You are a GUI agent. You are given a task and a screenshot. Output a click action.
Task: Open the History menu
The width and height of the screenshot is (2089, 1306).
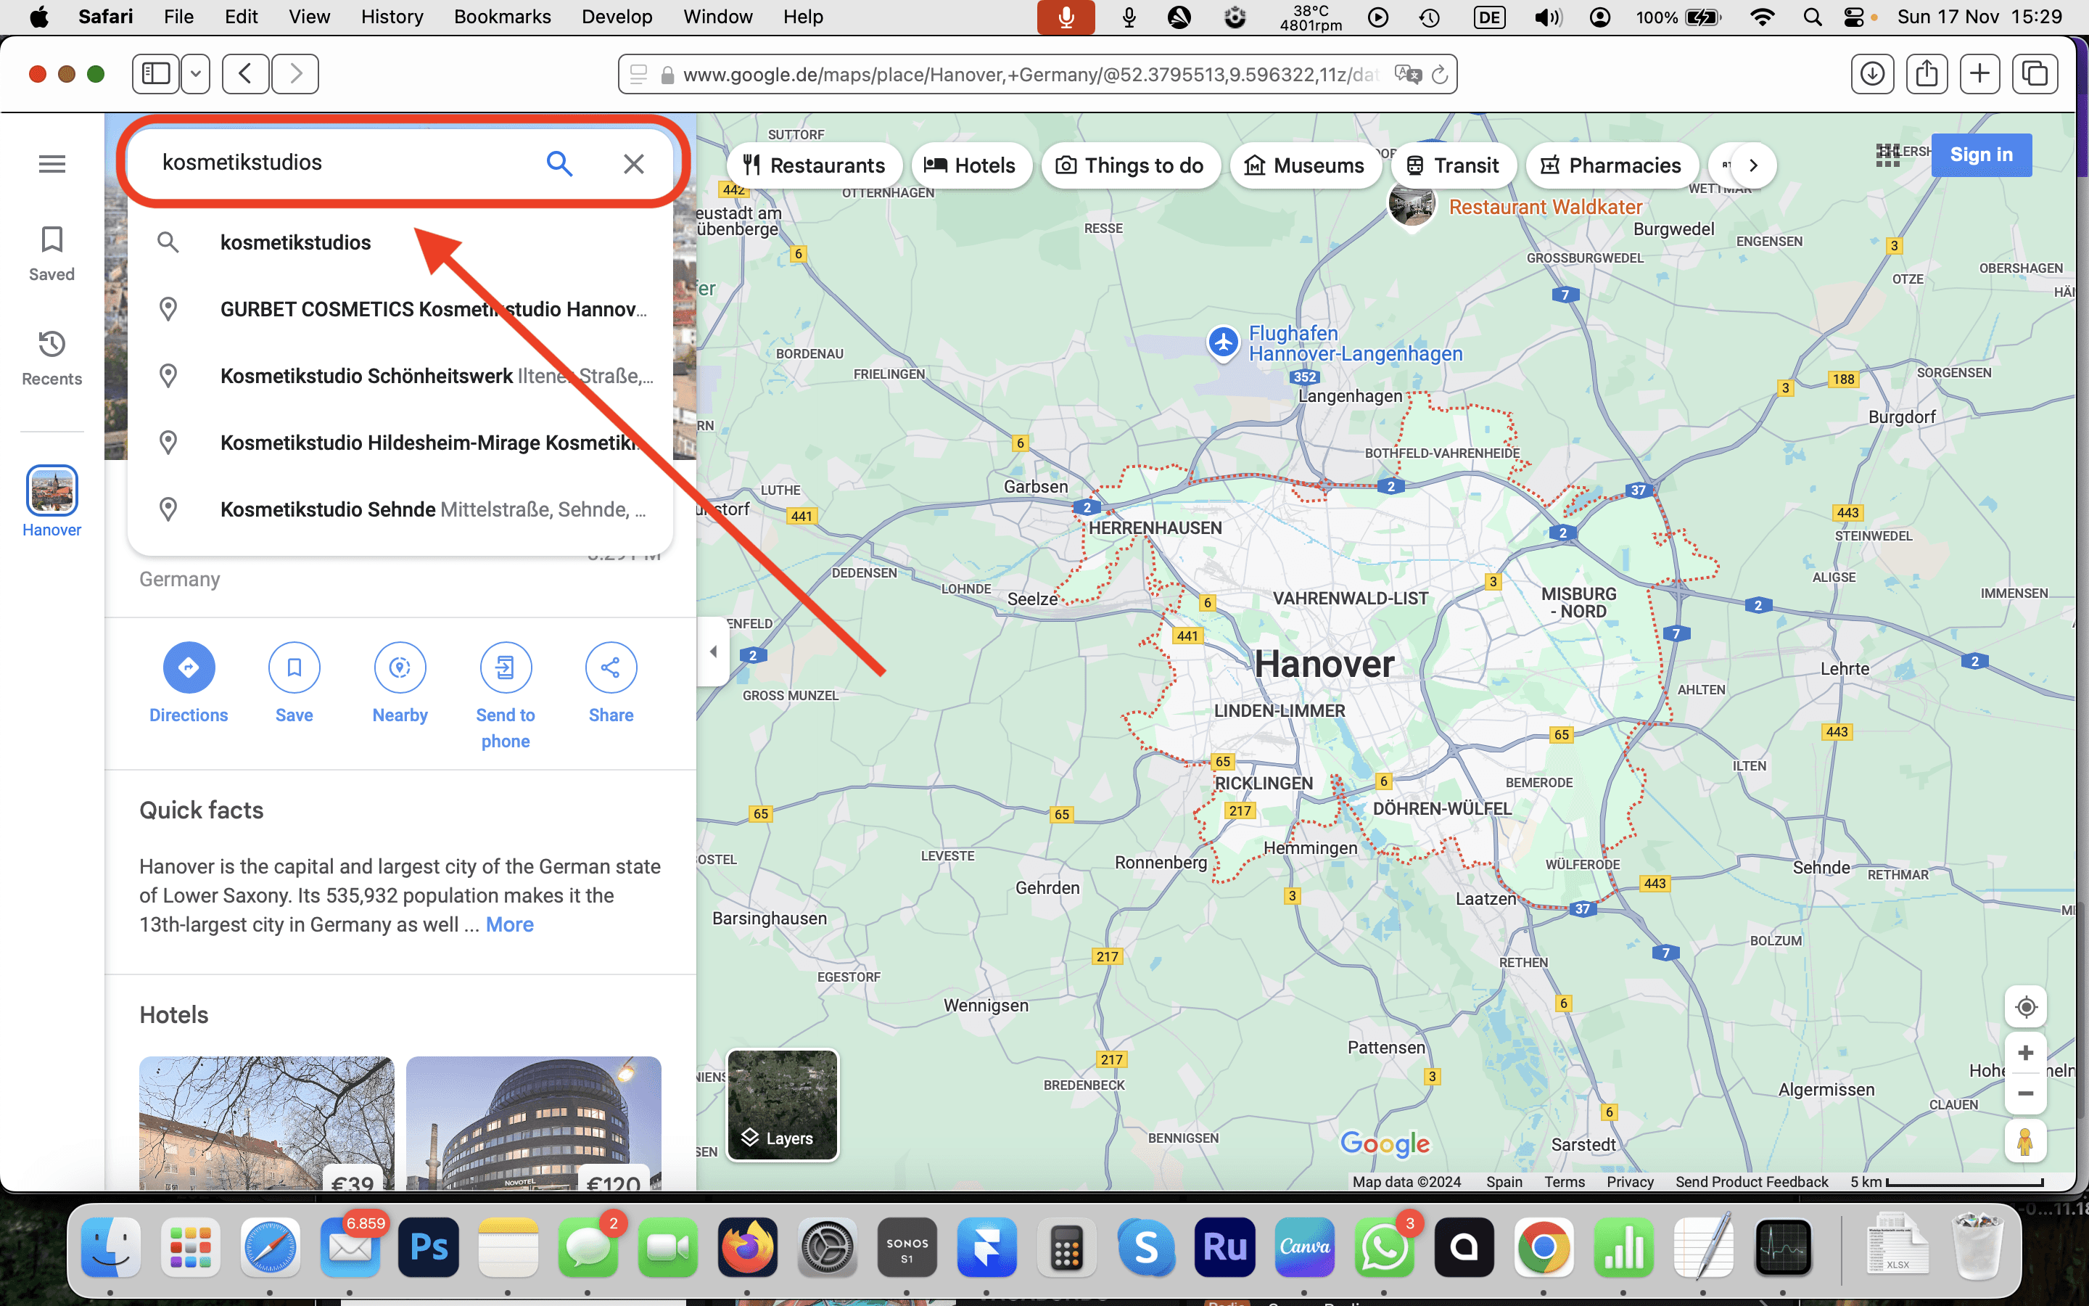(392, 17)
